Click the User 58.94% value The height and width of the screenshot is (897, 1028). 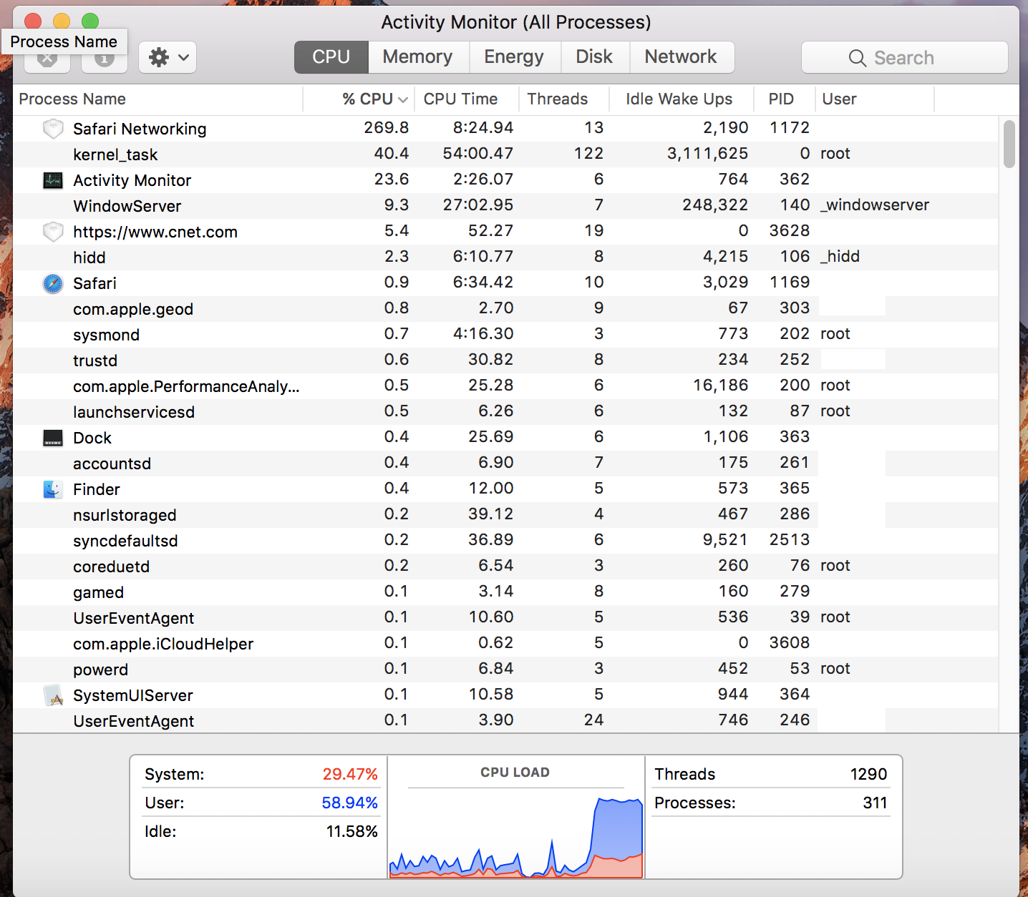click(x=350, y=803)
